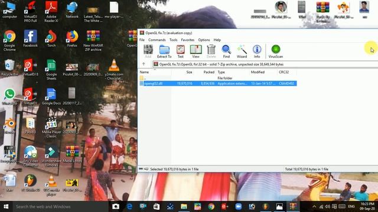Viewport: 378px width, 212px height.
Task: Open the Commands menu
Action: [x=157, y=40]
